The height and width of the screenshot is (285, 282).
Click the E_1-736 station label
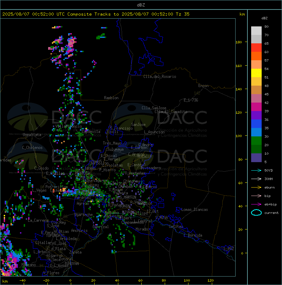191,100
